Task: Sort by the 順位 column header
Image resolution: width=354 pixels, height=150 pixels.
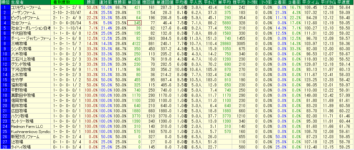Action: click(x=5, y=2)
